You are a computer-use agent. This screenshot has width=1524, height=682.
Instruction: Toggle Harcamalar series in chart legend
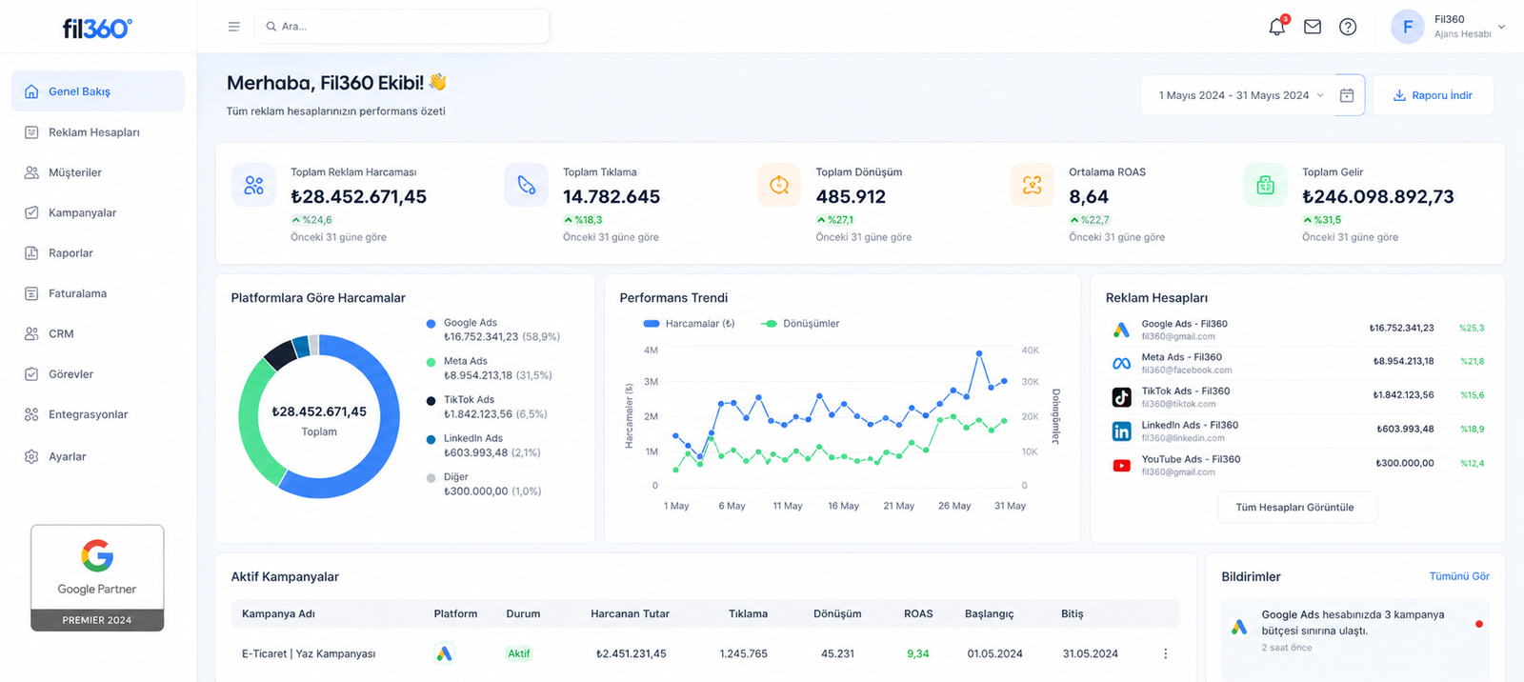(x=690, y=324)
